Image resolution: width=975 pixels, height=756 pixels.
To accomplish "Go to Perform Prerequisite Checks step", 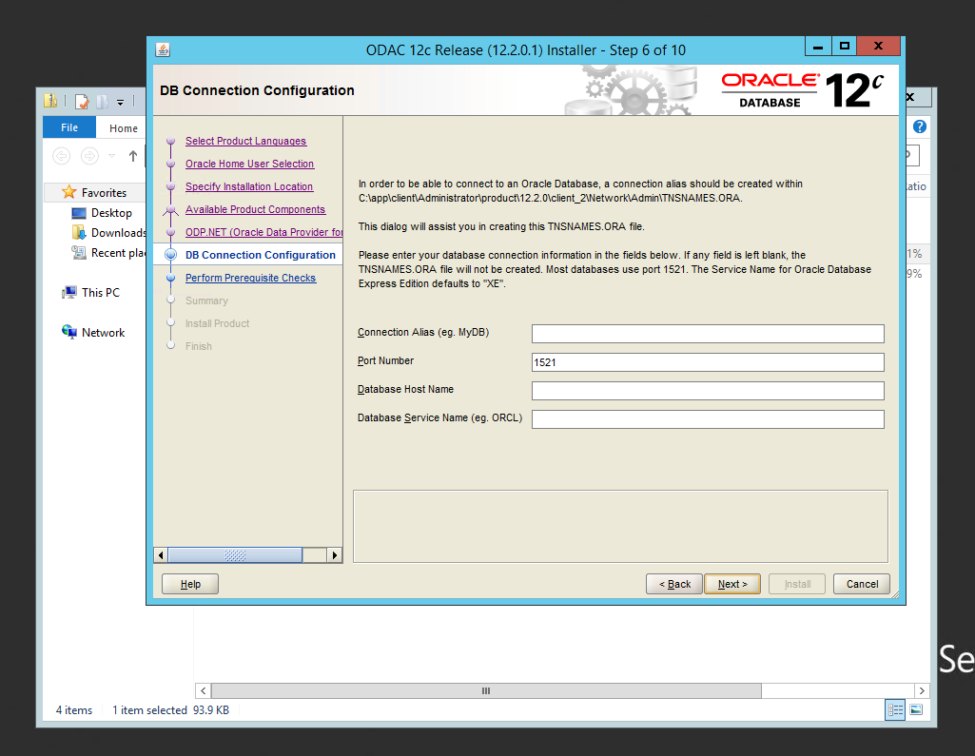I will pyautogui.click(x=250, y=278).
